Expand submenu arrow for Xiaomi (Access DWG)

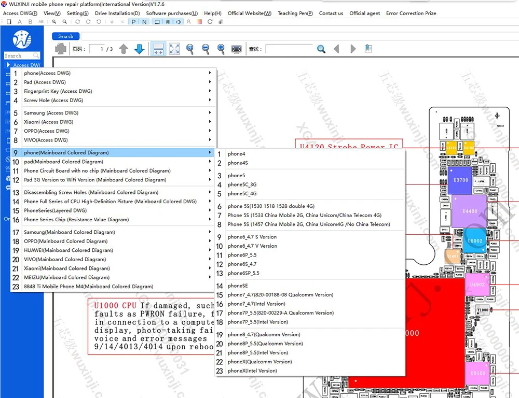pos(210,122)
